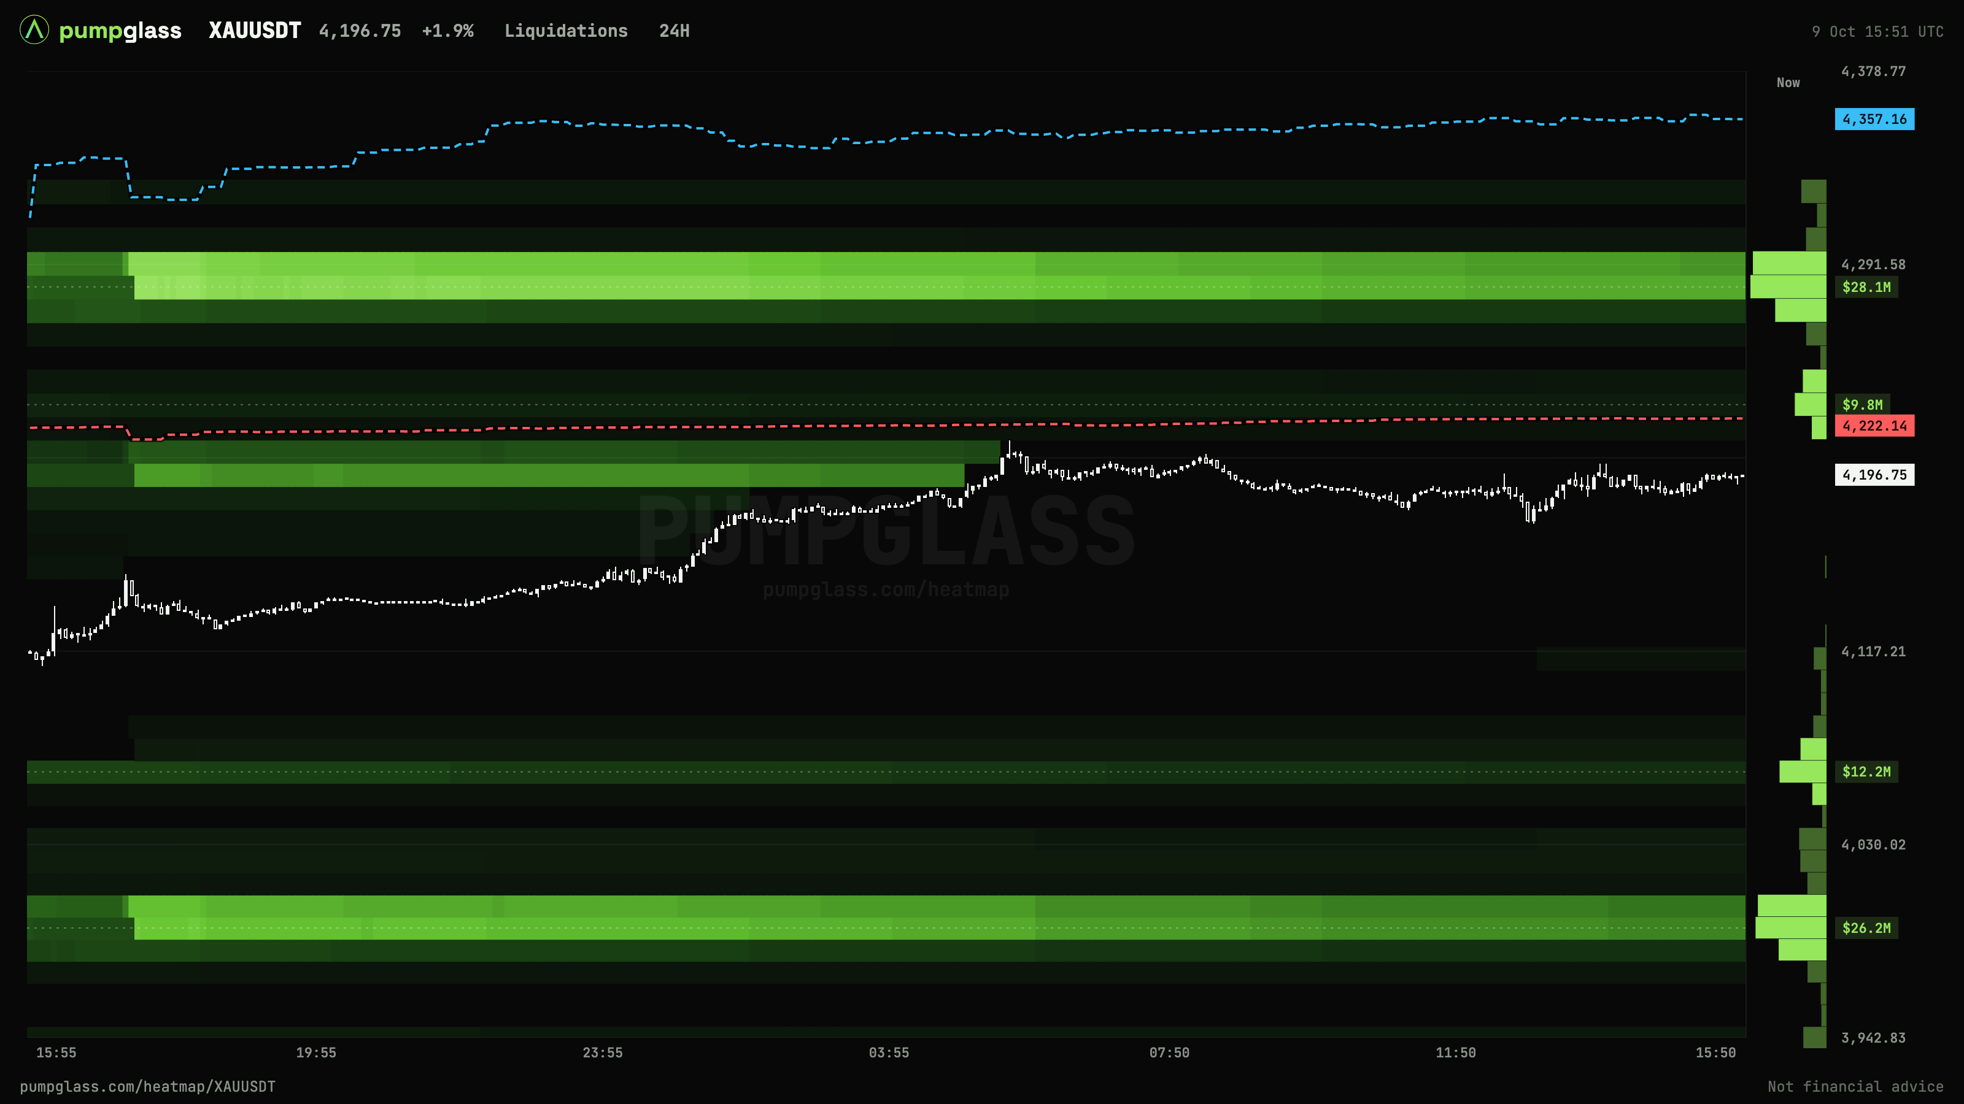Click histogram bar beside $26.2M
Viewport: 1964px width, 1104px height.
tap(1791, 928)
